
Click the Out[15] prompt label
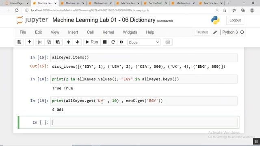[x=39, y=66]
